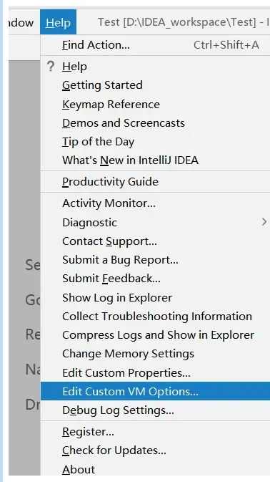The image size is (270, 482).
Task: Launch Activity Monitor
Action: [x=156, y=203]
